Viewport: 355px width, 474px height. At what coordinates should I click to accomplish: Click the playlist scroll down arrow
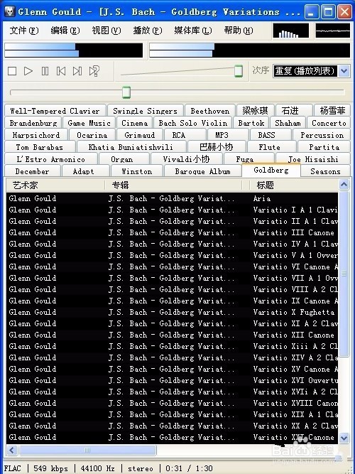point(344,438)
